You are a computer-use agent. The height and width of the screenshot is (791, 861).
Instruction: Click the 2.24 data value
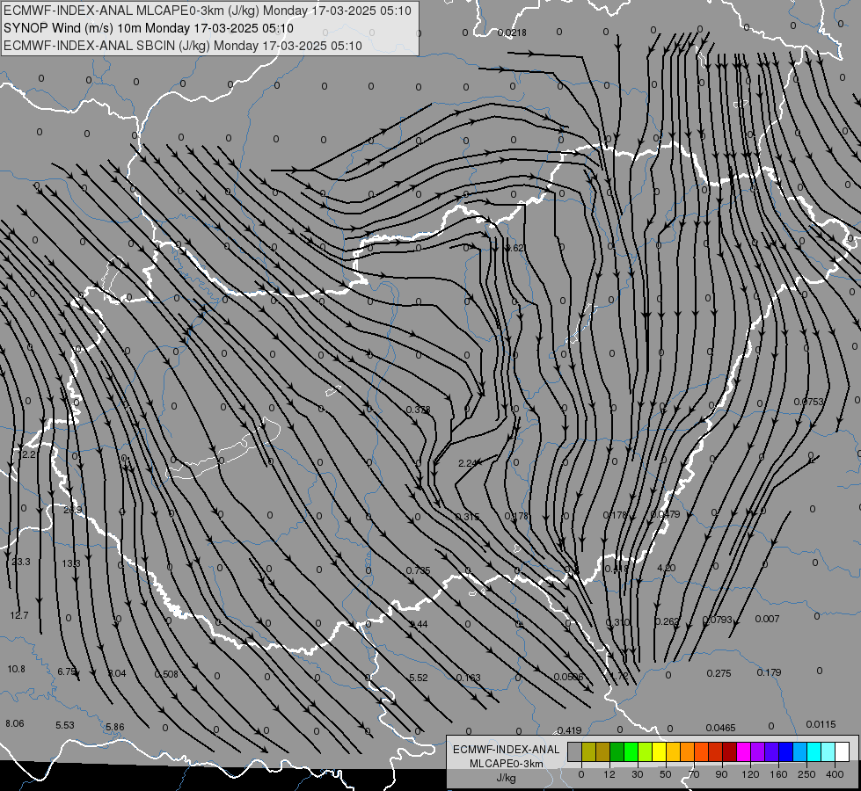[468, 463]
